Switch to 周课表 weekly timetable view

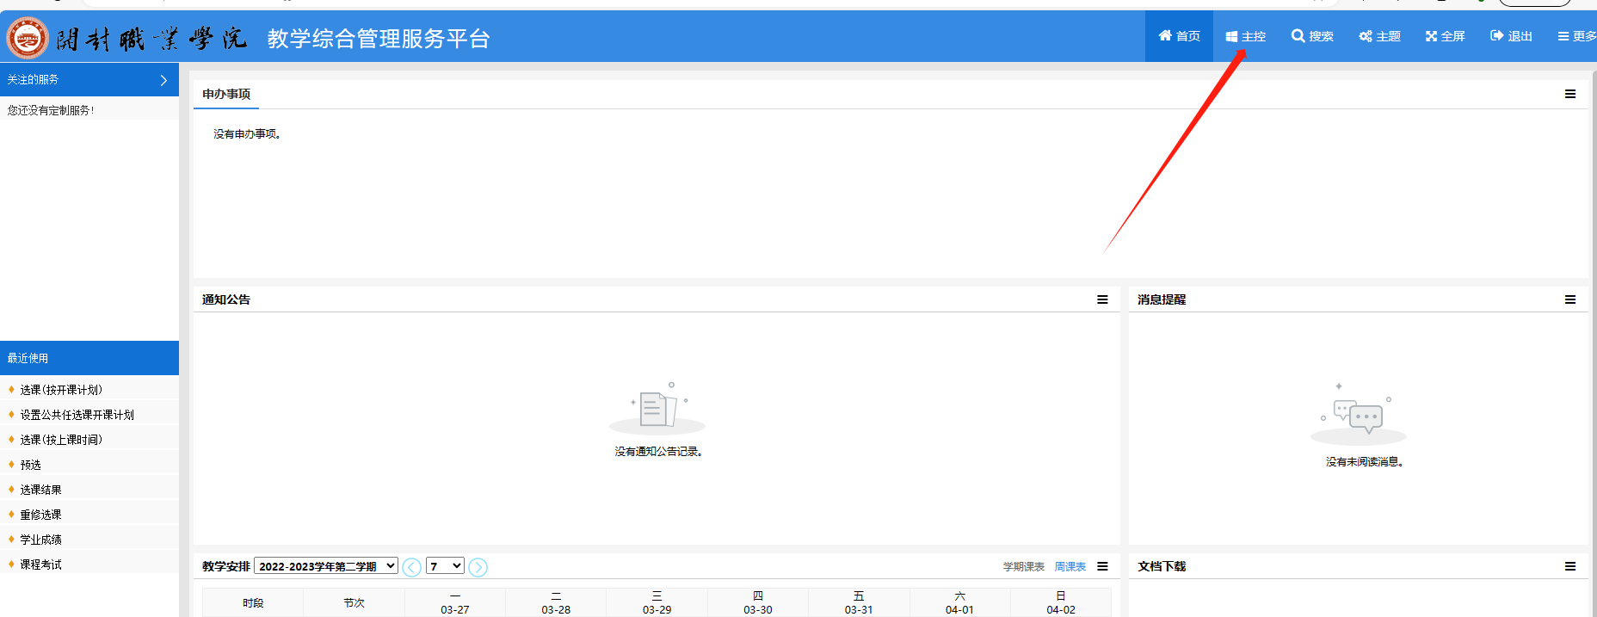[1070, 567]
